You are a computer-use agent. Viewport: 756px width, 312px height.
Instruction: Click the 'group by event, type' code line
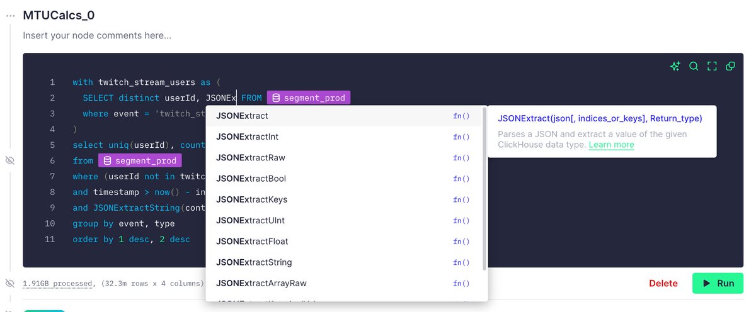click(123, 223)
